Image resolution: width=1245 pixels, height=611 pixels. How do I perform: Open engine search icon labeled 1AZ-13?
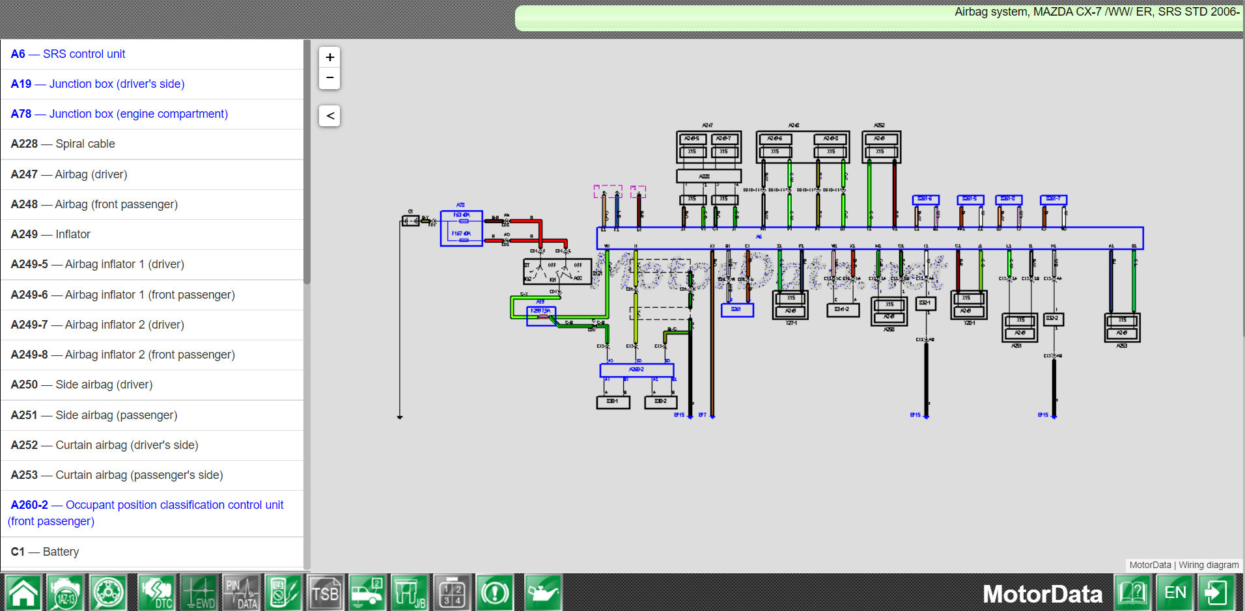coord(65,593)
